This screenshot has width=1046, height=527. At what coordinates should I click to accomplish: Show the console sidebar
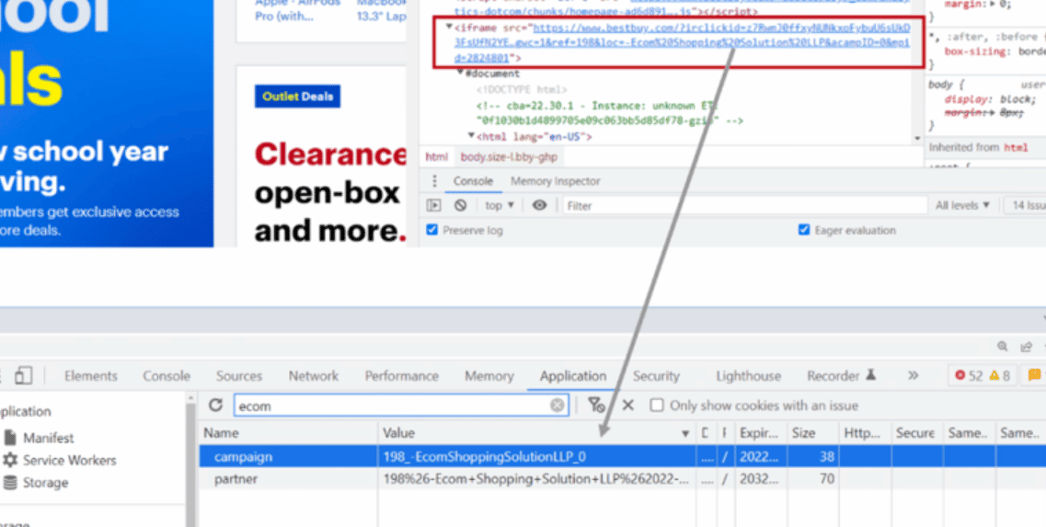[434, 206]
